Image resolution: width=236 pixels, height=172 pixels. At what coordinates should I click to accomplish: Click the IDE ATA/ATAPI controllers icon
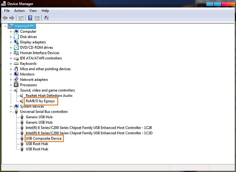[16, 58]
